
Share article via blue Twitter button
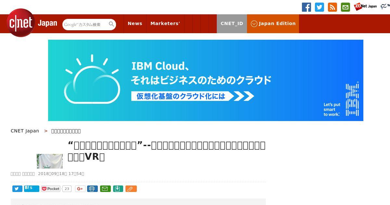(x=17, y=189)
